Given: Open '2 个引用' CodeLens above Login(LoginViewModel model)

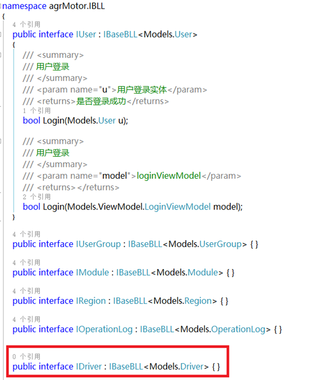Looking at the screenshot, I should pos(37,197).
